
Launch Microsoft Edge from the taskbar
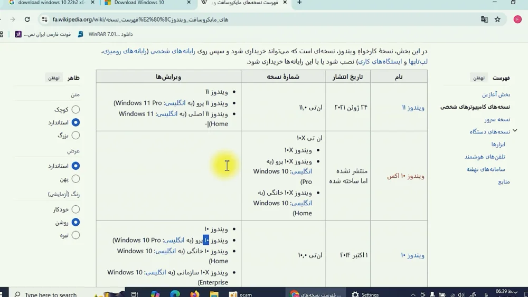click(175, 294)
